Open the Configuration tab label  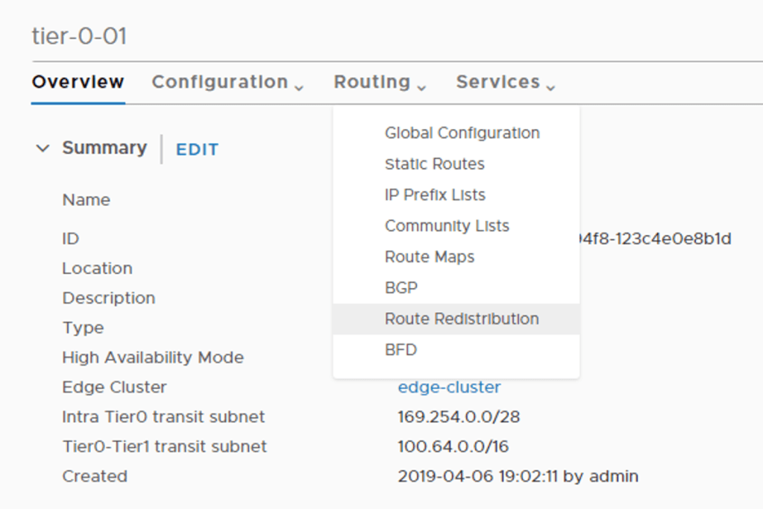click(x=219, y=82)
